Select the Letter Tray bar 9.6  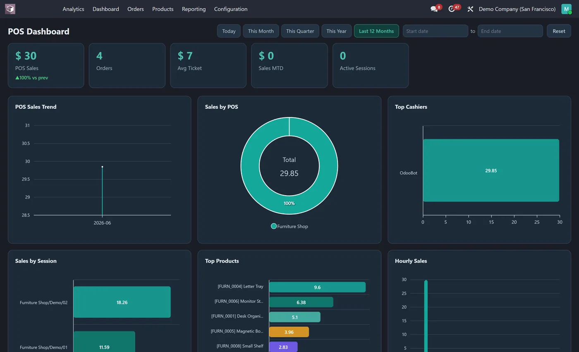[x=317, y=287]
